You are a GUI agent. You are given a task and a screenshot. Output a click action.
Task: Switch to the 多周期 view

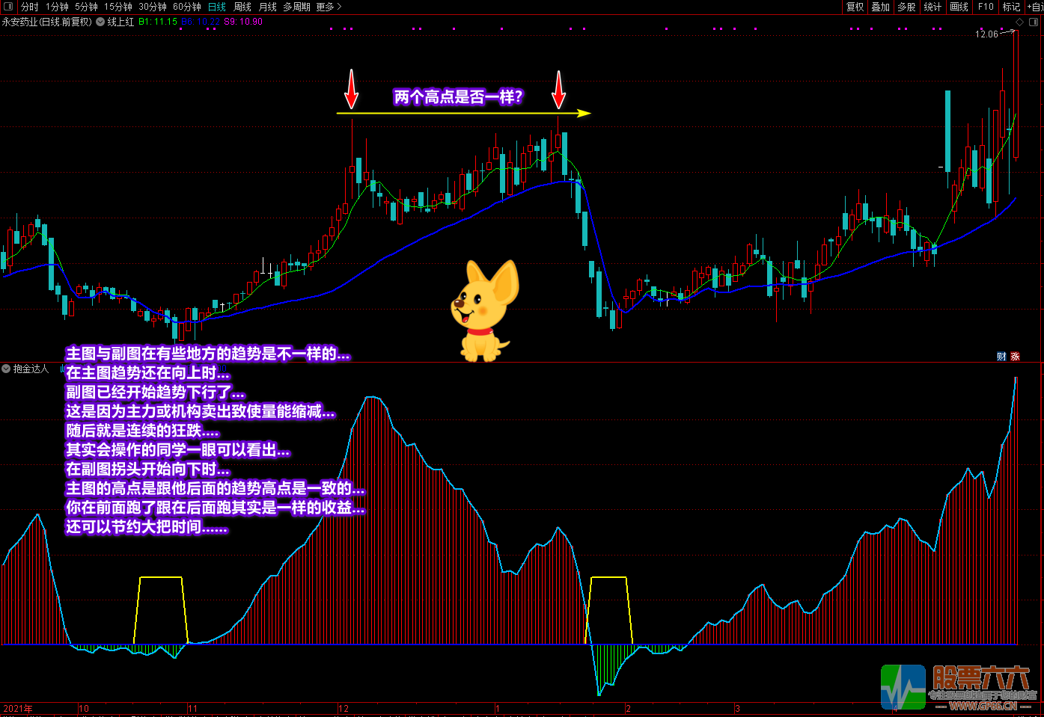click(x=296, y=7)
